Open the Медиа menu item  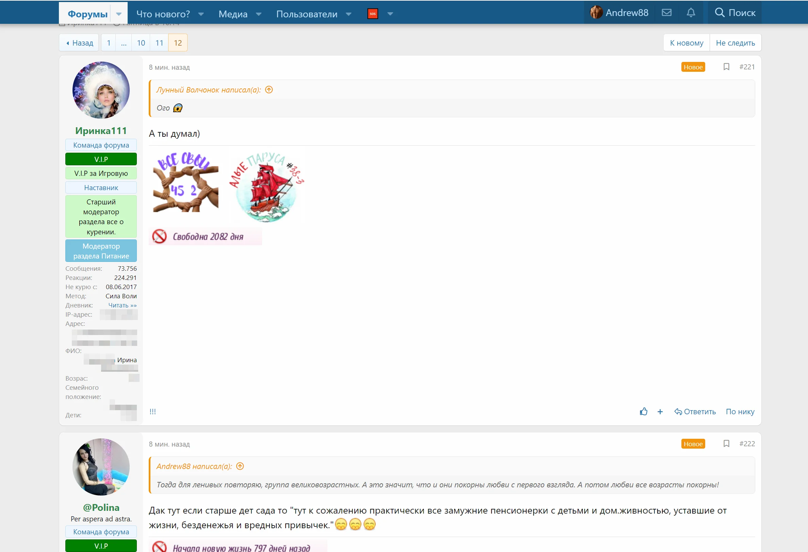tap(232, 14)
